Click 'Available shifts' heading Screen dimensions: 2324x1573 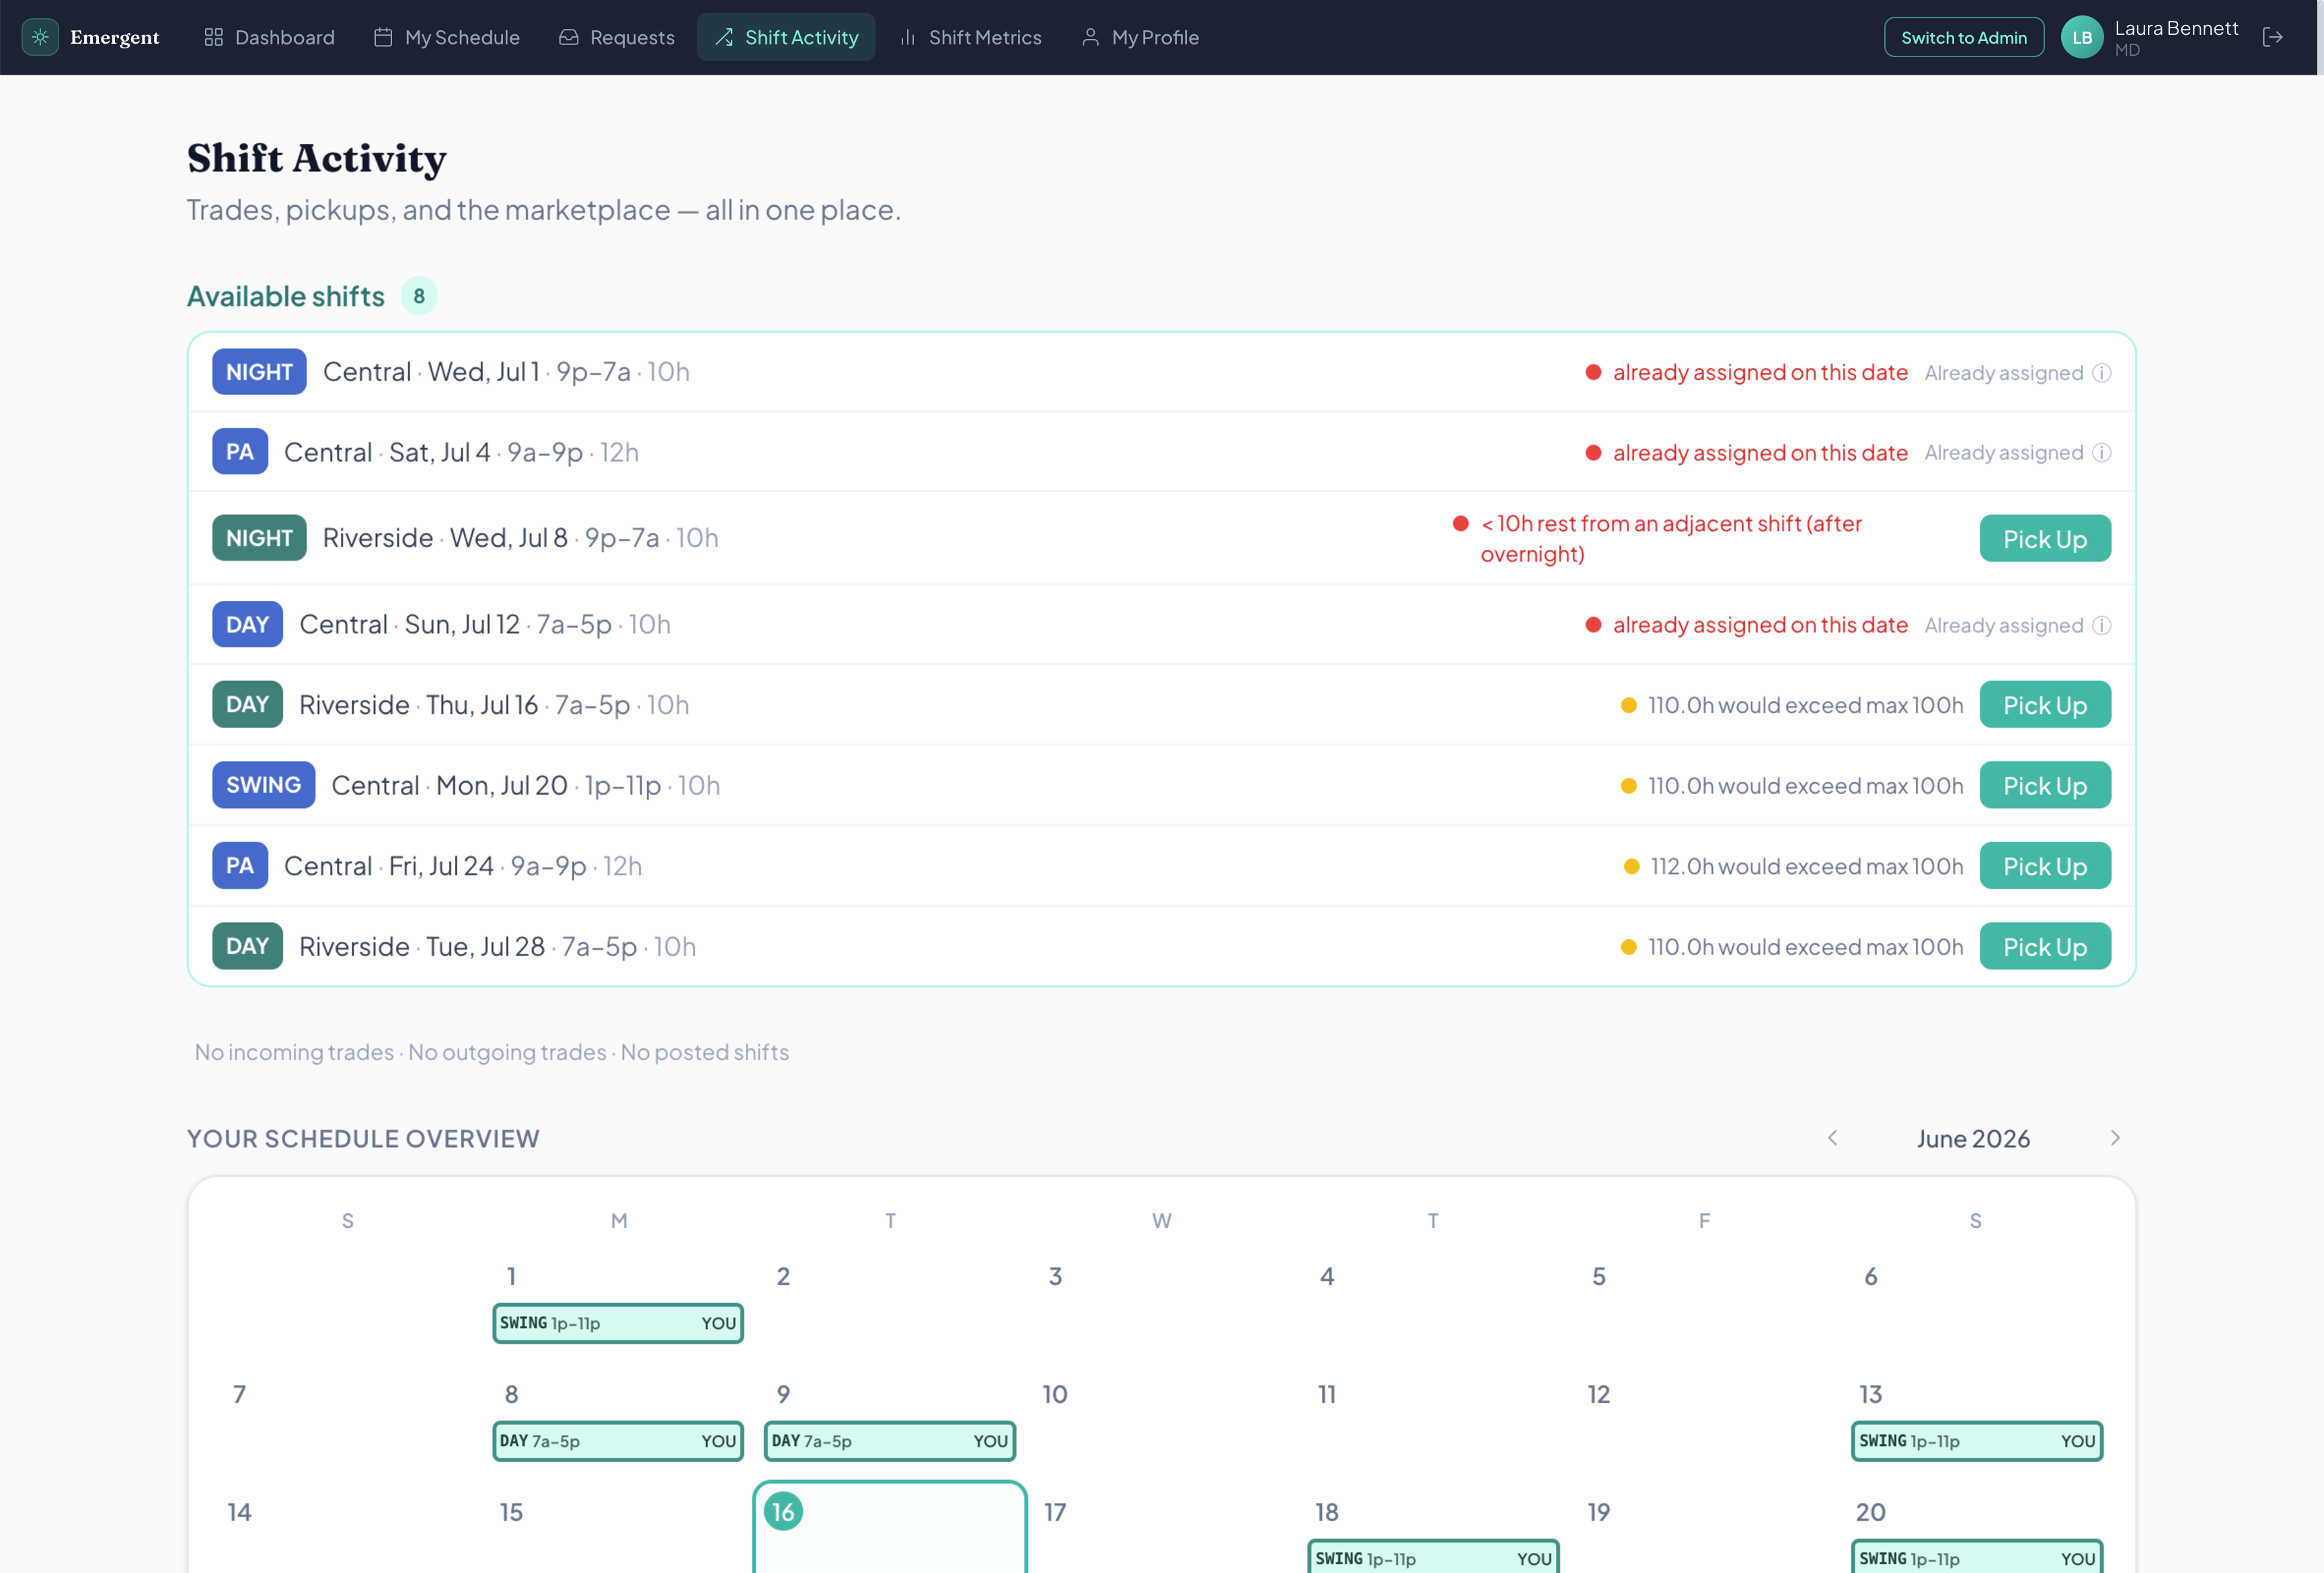pyautogui.click(x=286, y=296)
